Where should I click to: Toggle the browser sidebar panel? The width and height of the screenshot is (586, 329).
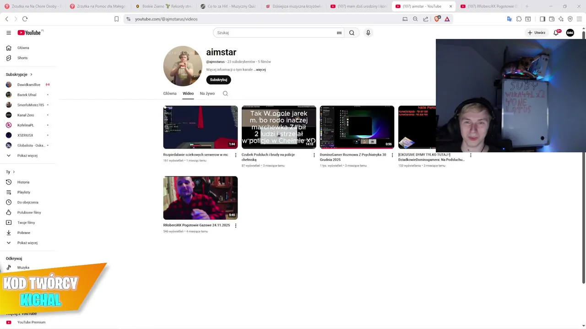pos(543,19)
